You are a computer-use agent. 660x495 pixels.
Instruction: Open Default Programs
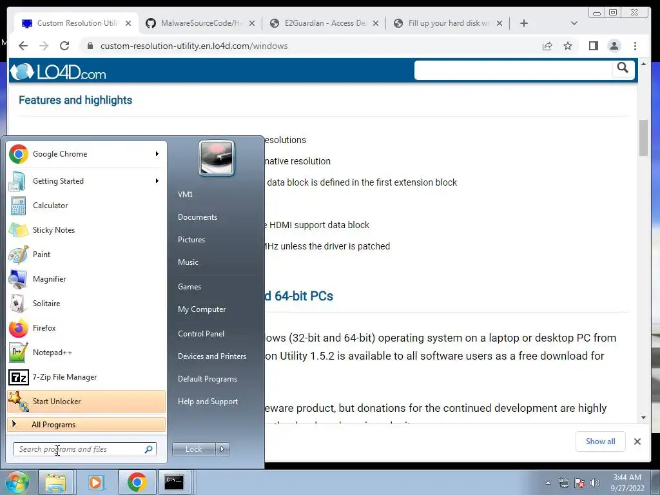208,379
